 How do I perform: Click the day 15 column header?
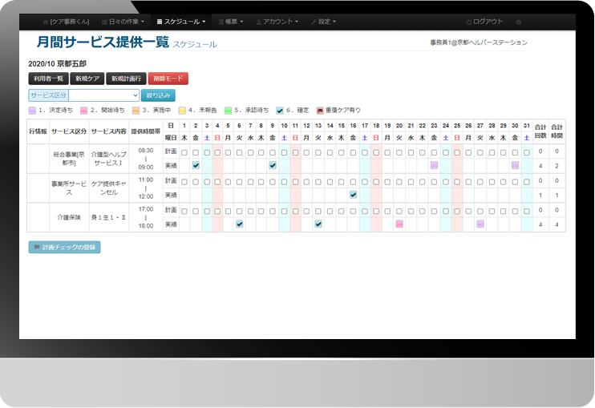pos(342,126)
